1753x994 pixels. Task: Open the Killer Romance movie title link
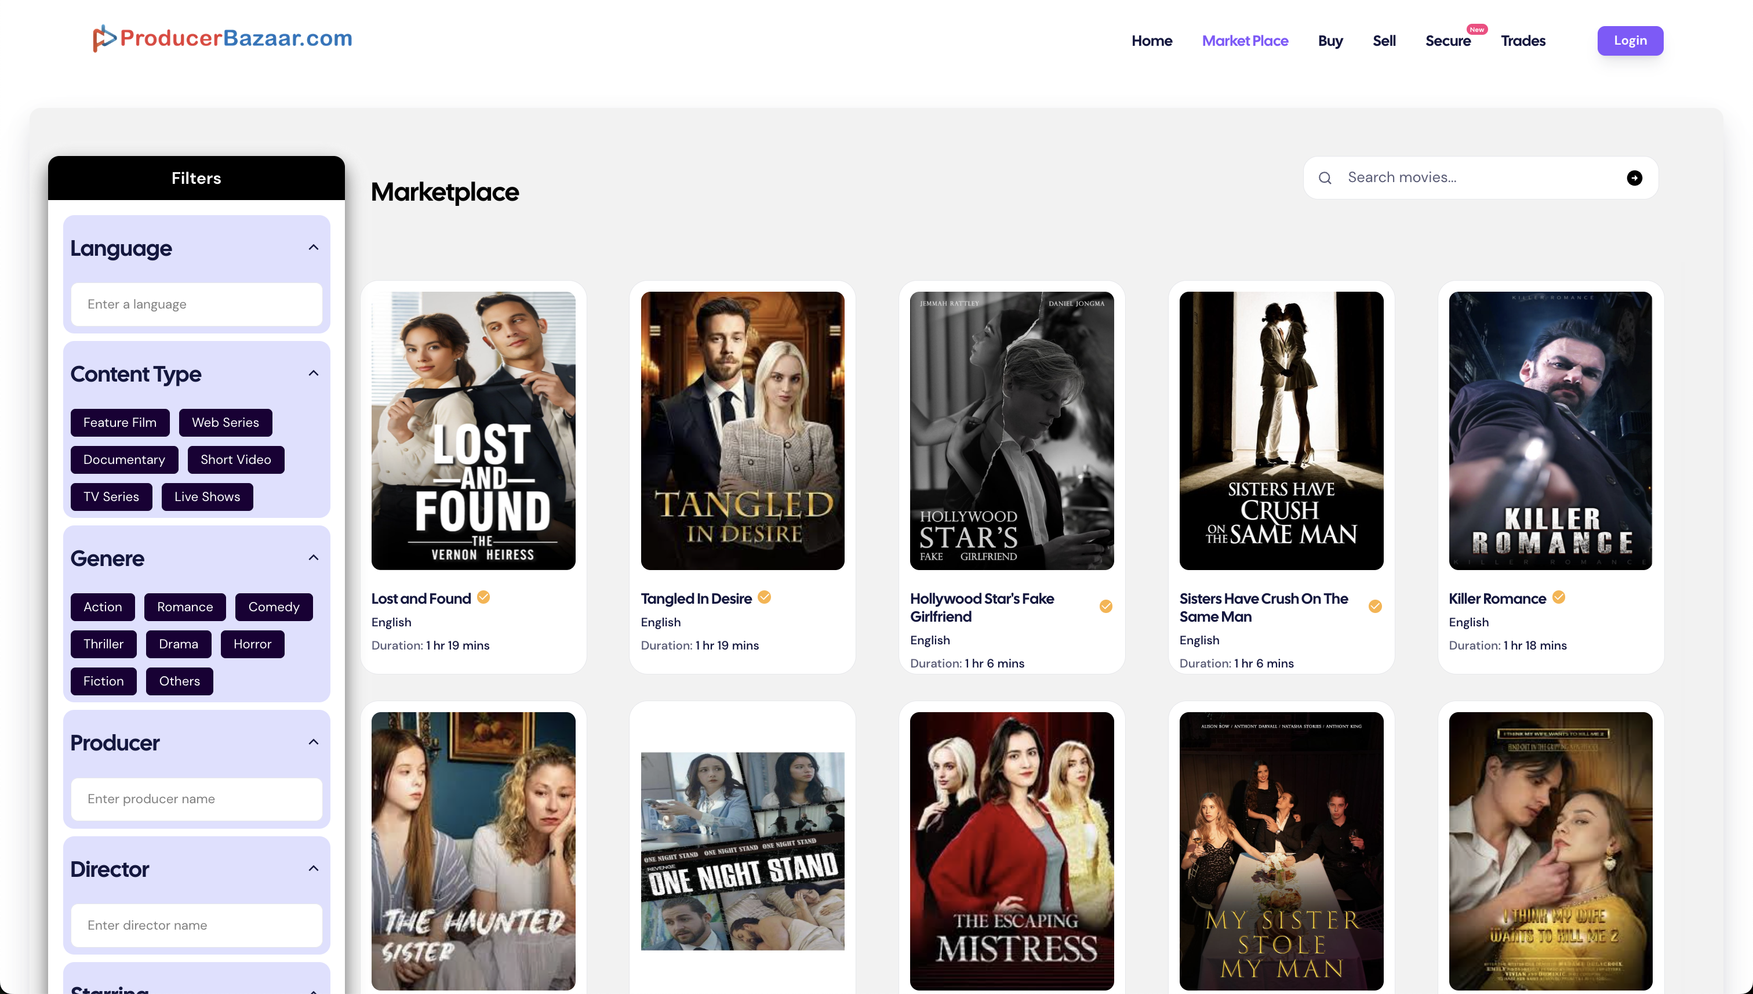pos(1496,598)
